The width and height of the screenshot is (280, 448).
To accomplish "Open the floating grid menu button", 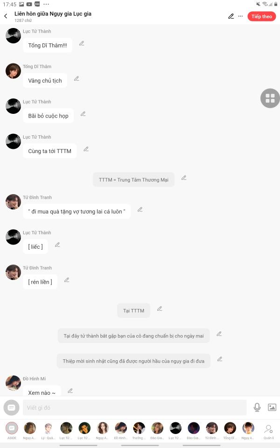I will point(270,98).
